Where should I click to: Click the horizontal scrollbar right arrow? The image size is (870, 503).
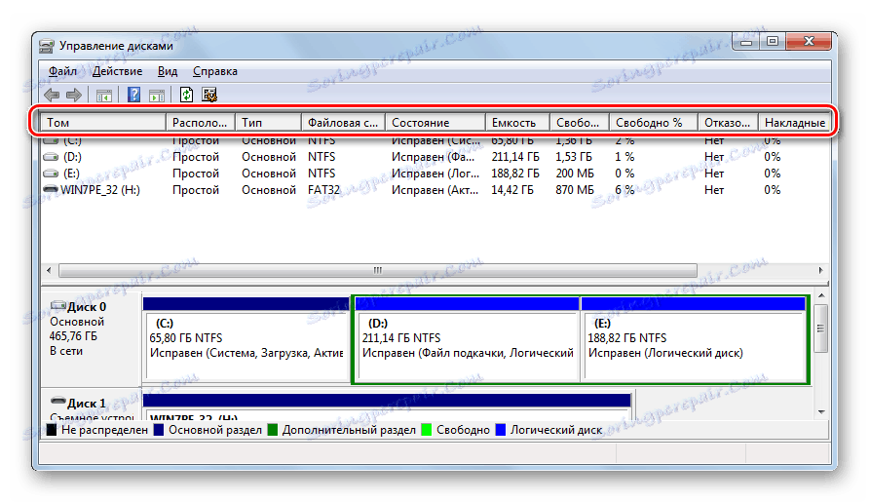click(x=820, y=270)
